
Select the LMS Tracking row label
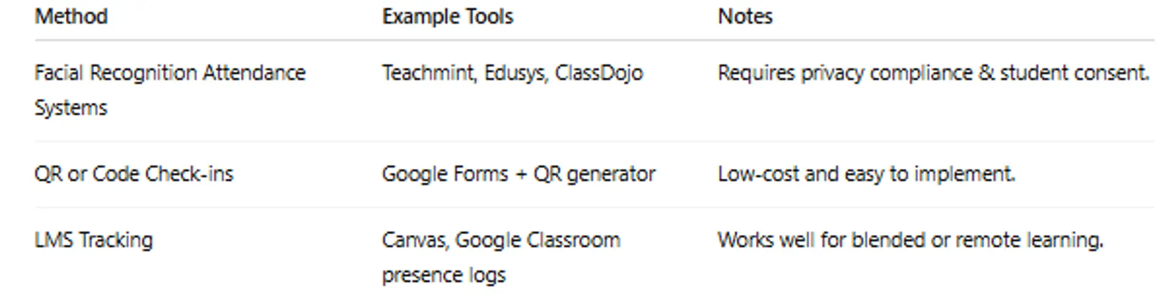click(94, 240)
